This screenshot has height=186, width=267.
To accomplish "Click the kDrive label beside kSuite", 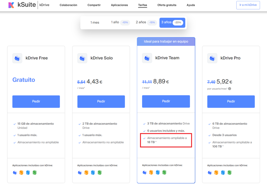I will (x=44, y=5).
